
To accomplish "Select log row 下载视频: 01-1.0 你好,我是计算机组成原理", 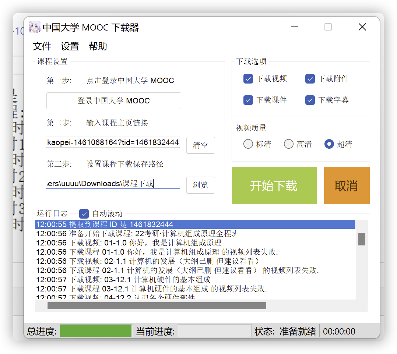I will [x=195, y=243].
